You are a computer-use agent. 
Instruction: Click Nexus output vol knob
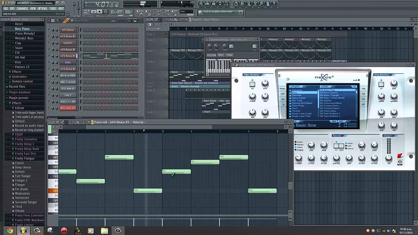click(x=389, y=159)
